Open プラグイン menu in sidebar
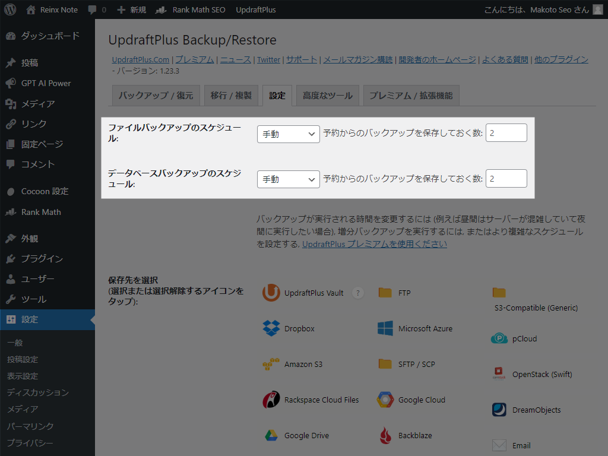The image size is (608, 456). coord(47,259)
